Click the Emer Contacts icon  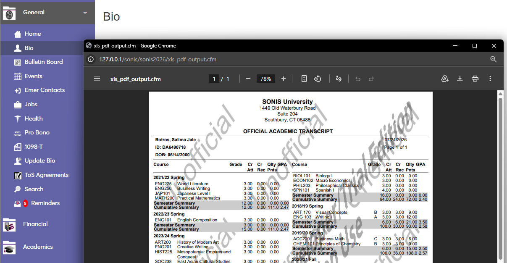pos(18,90)
